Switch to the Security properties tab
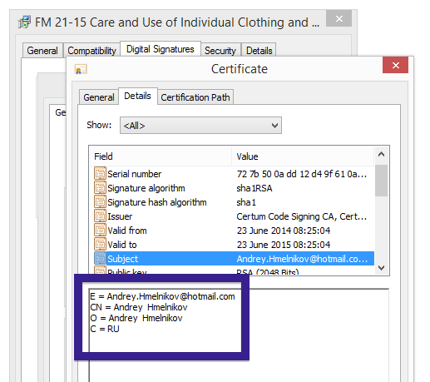Image resolution: width=430 pixels, height=382 pixels. pos(220,51)
